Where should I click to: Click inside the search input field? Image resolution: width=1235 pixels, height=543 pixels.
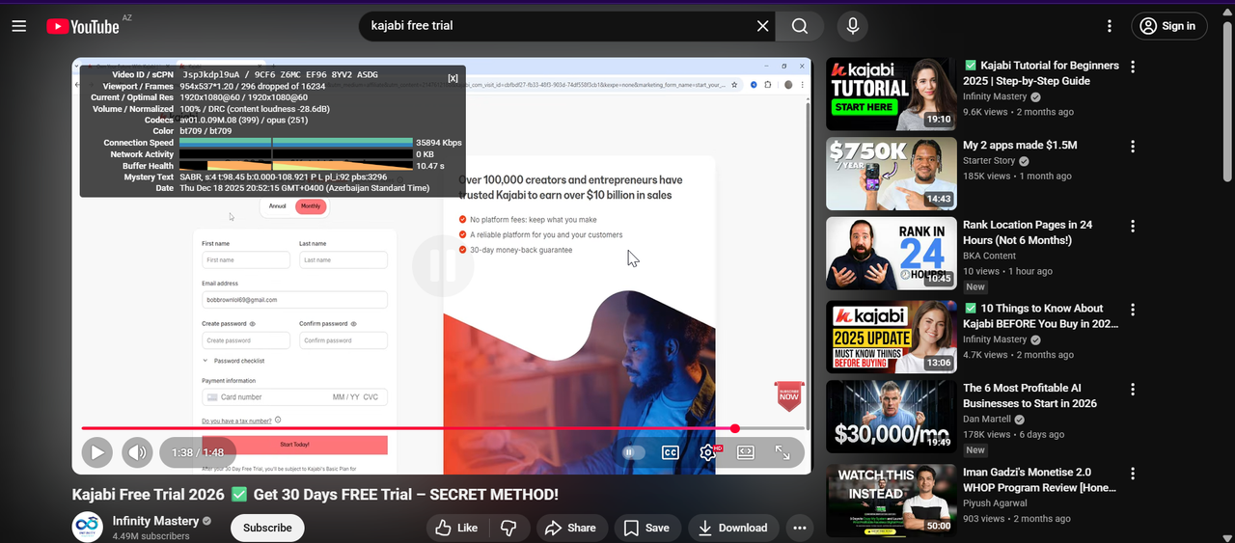click(555, 26)
